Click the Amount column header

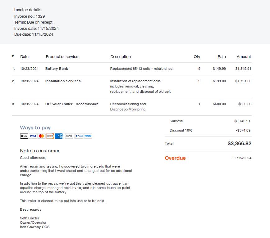(x=244, y=57)
